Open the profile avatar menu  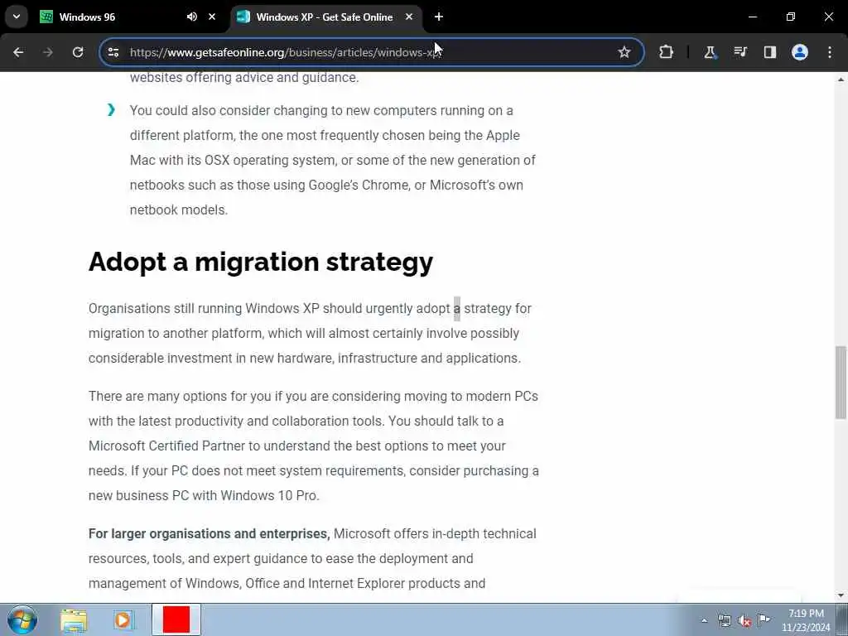[x=800, y=52]
